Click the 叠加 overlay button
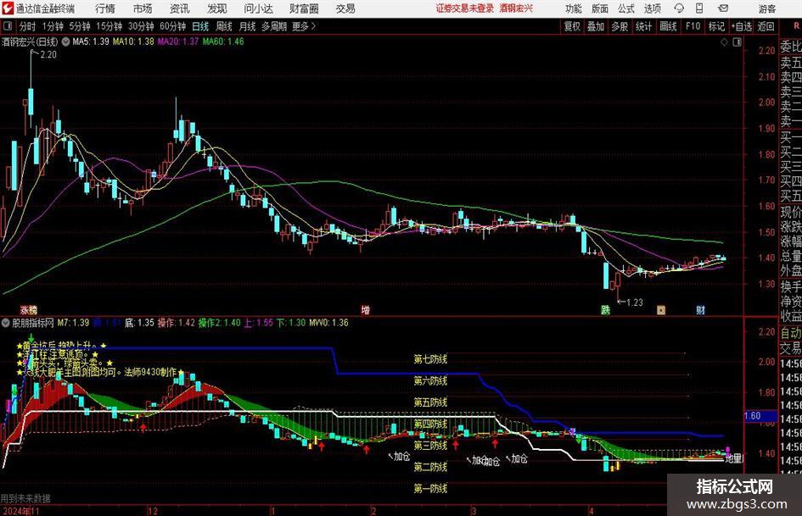This screenshot has width=802, height=516. 596,26
